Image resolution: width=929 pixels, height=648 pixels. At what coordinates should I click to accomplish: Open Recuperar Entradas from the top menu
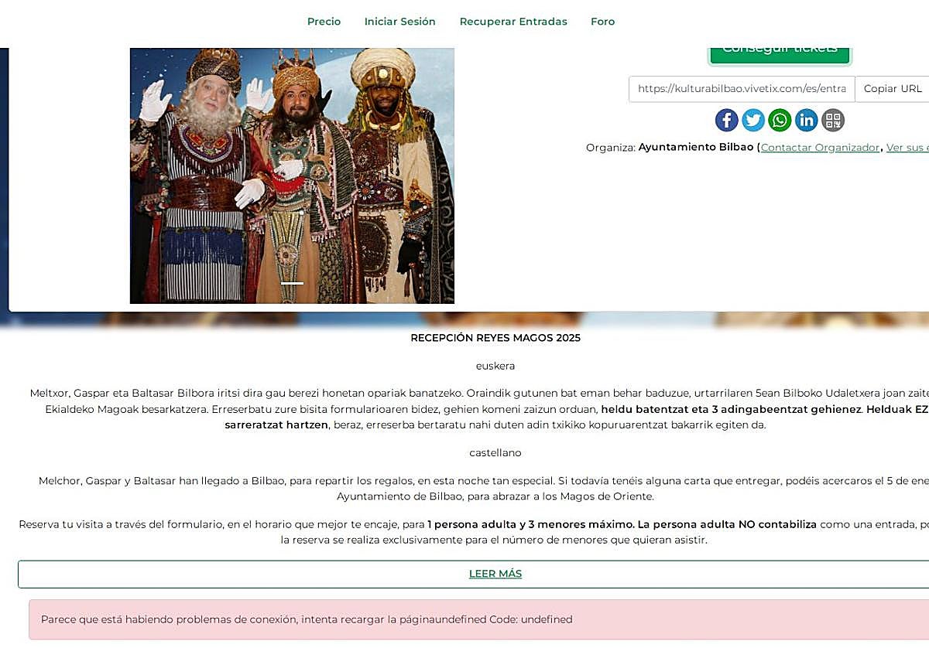click(513, 21)
